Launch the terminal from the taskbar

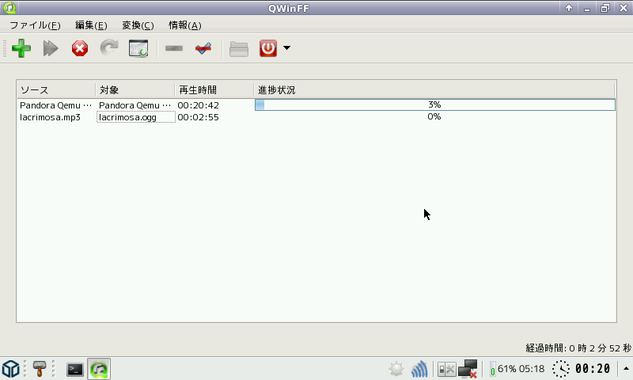pos(75,369)
